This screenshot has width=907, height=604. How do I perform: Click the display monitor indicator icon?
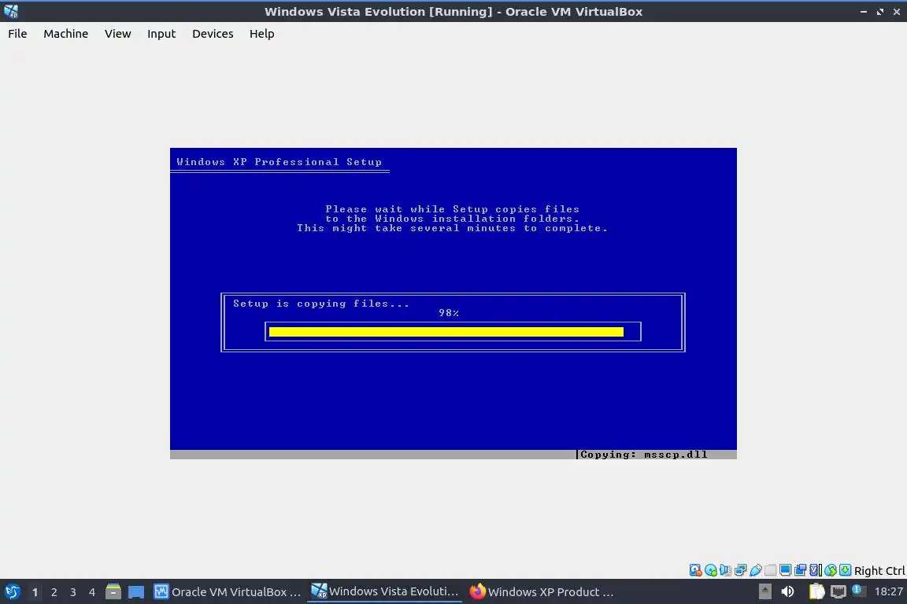pos(786,570)
